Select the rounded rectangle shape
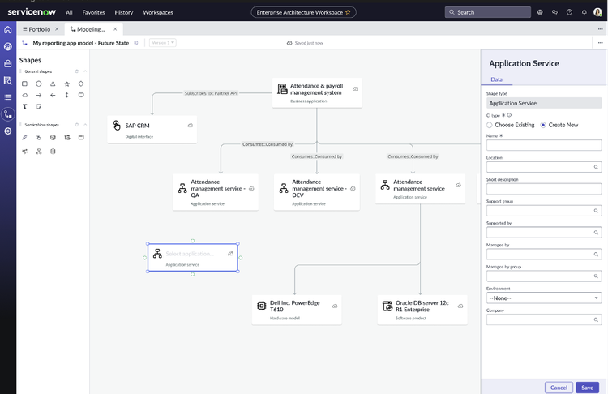The width and height of the screenshot is (608, 394). coord(81,95)
